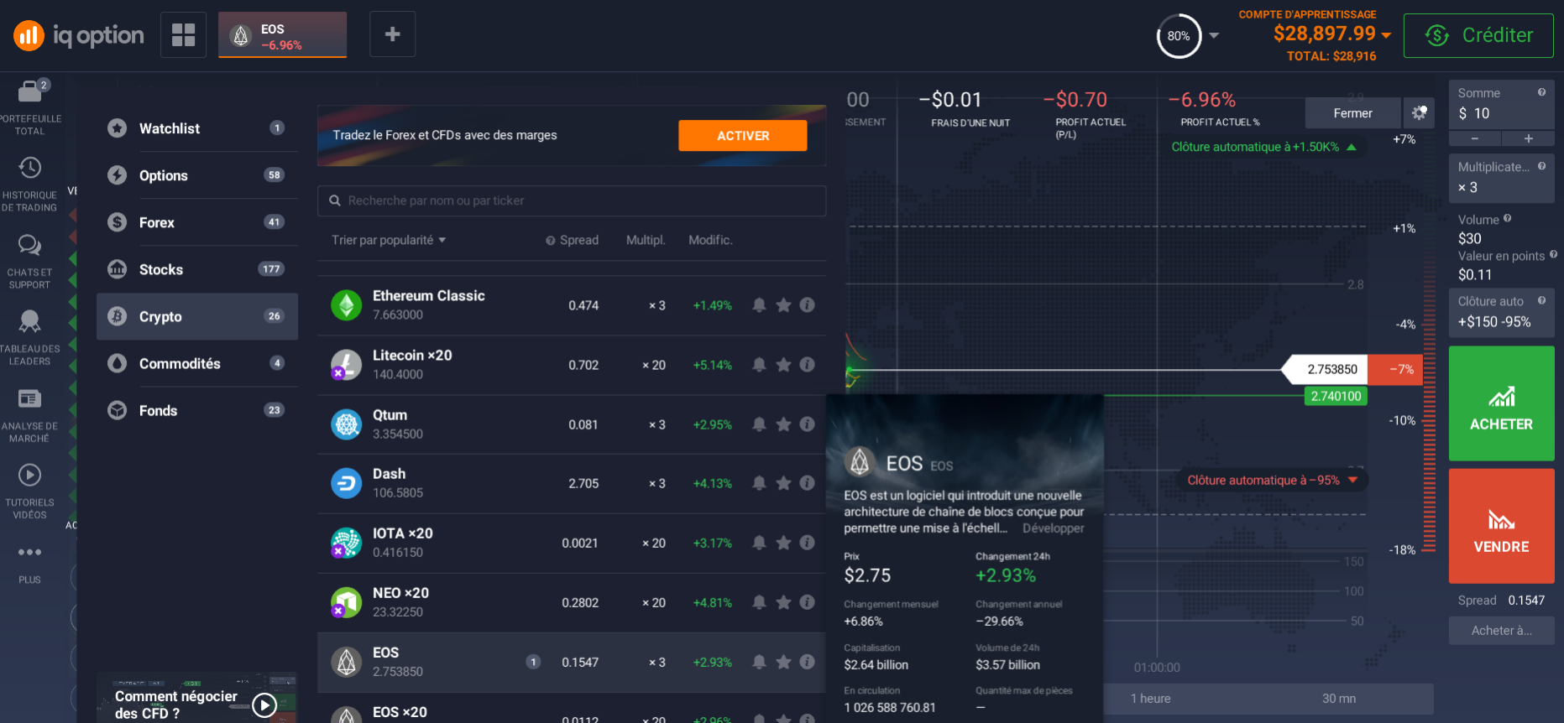Open Chats et Support icon
This screenshot has height=723, width=1564.
(30, 245)
